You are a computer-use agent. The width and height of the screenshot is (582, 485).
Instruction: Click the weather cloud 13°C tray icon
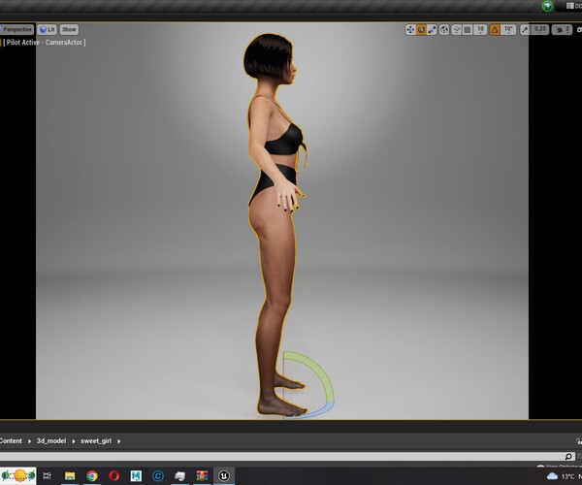[x=561, y=476]
